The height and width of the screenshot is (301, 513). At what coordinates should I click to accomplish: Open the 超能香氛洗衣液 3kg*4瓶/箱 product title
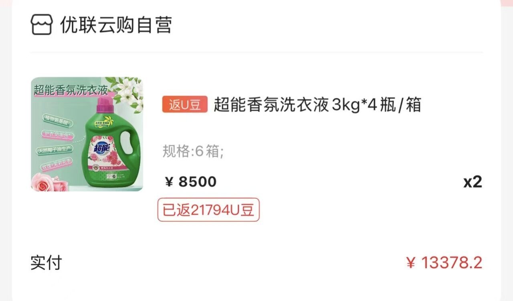pos(317,105)
